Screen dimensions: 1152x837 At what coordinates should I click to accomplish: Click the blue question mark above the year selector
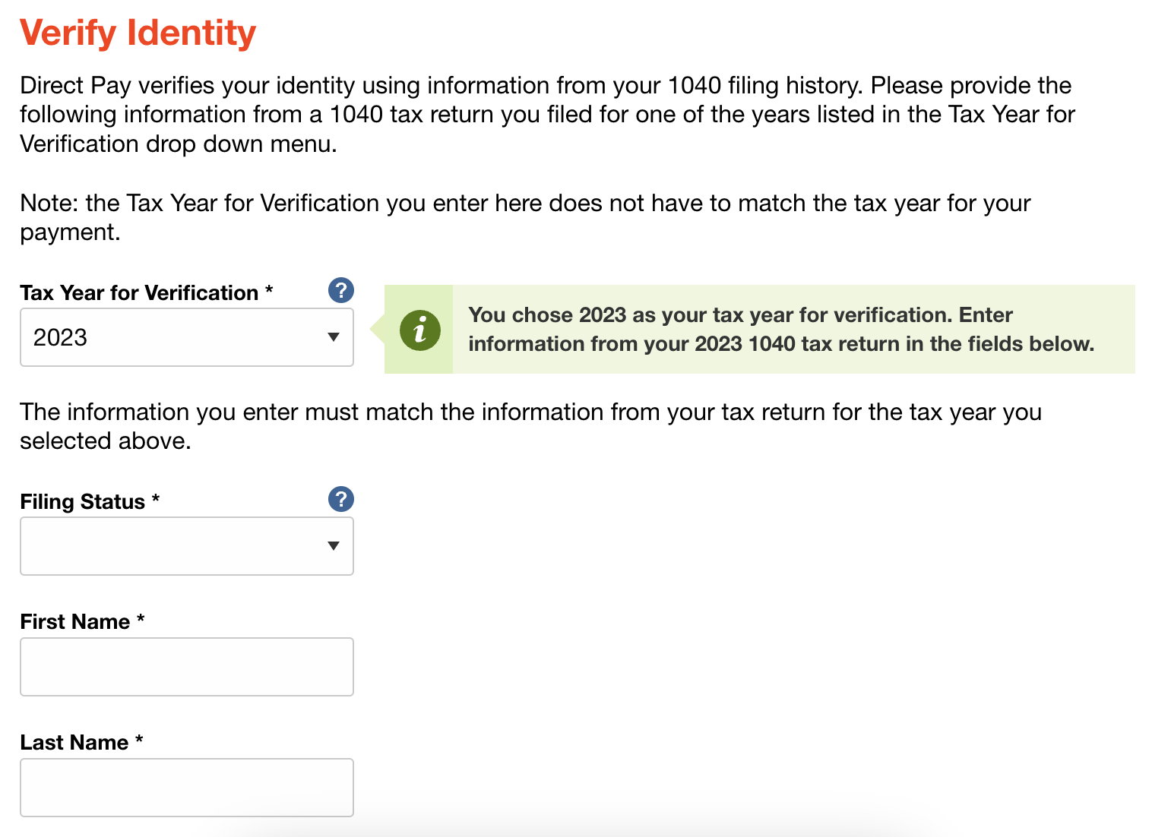coord(341,290)
